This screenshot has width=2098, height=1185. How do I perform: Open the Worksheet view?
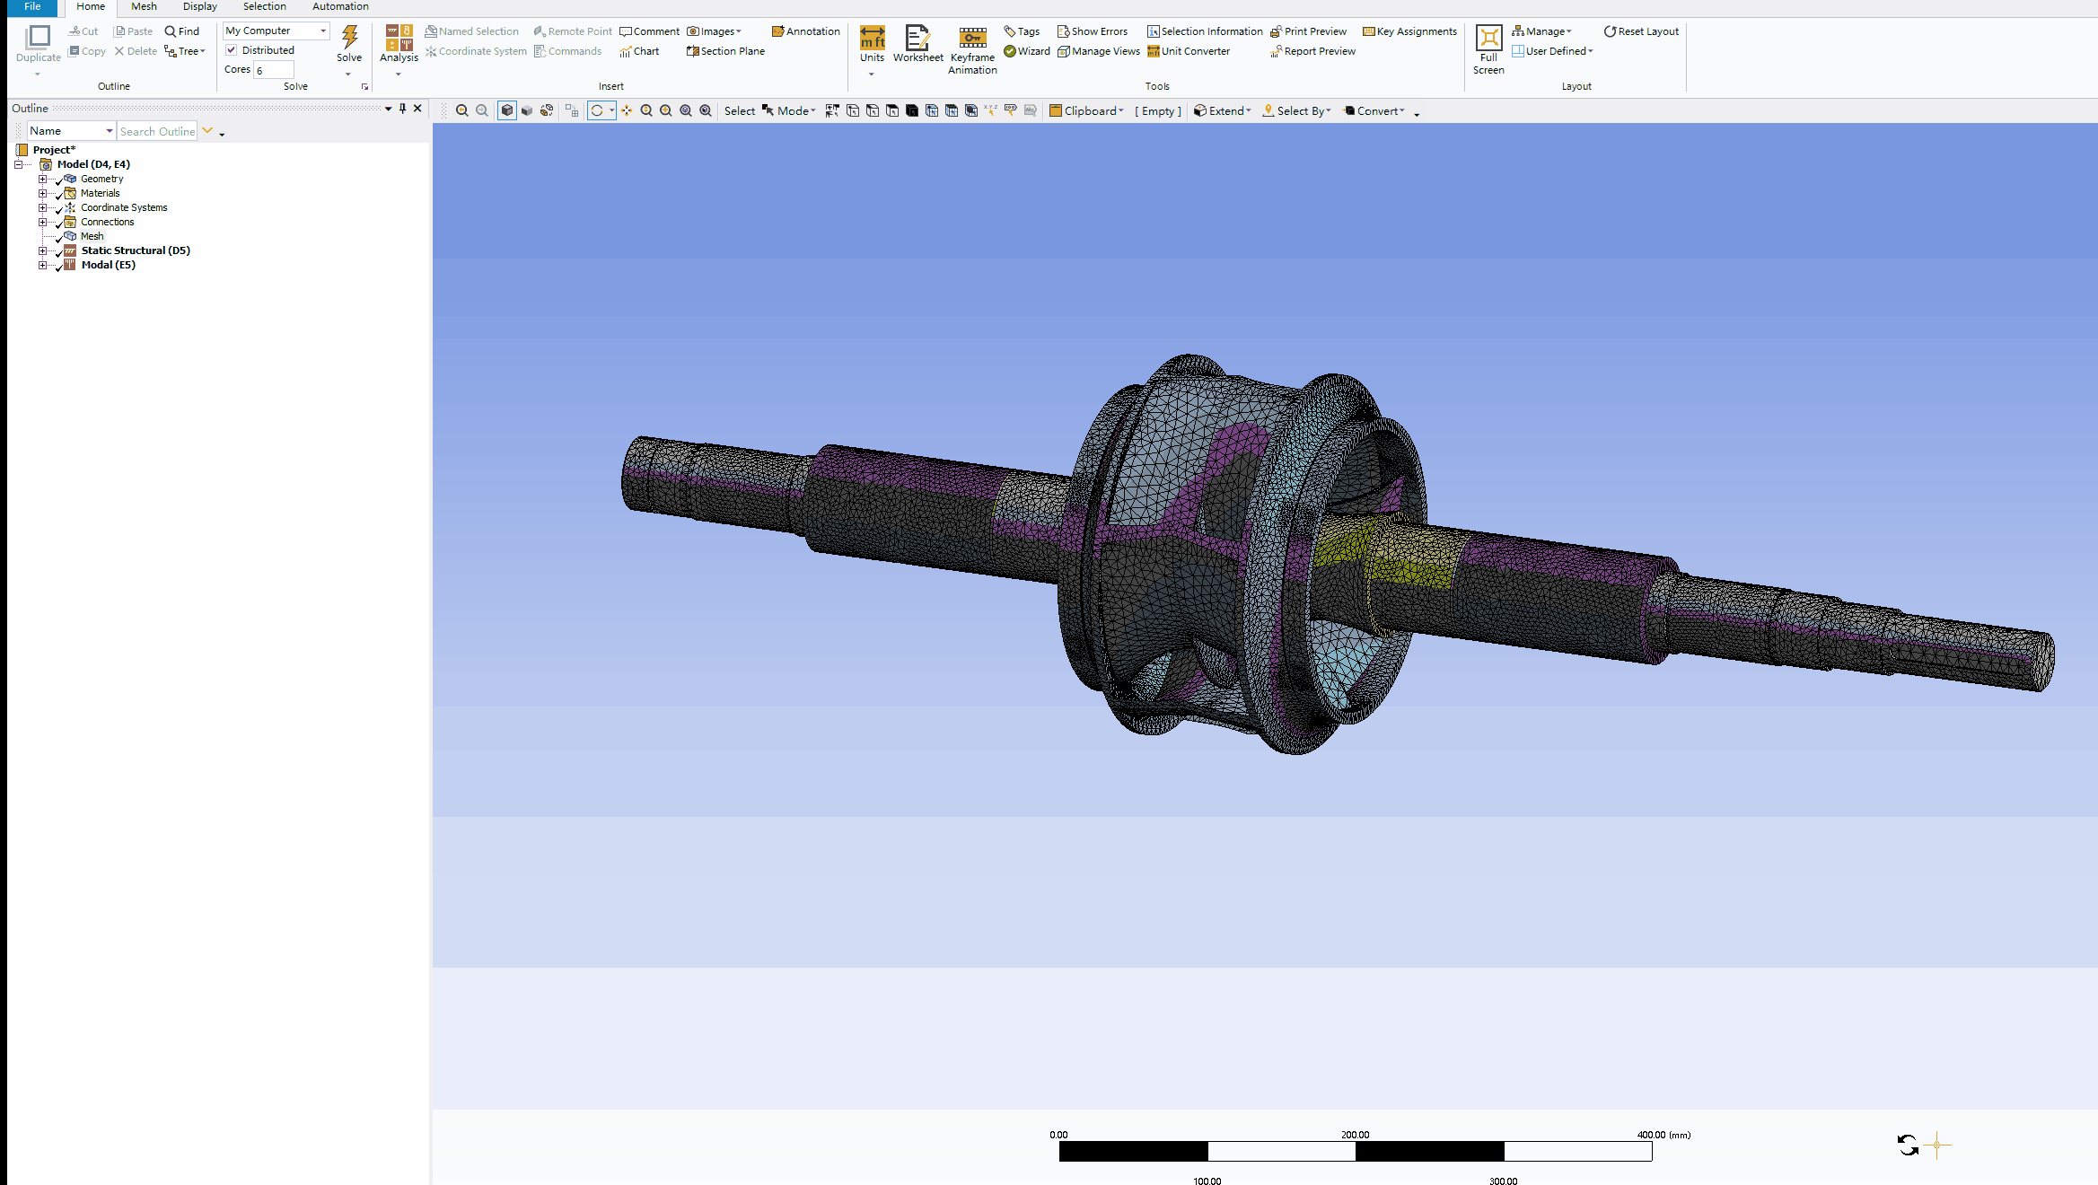pos(917,39)
